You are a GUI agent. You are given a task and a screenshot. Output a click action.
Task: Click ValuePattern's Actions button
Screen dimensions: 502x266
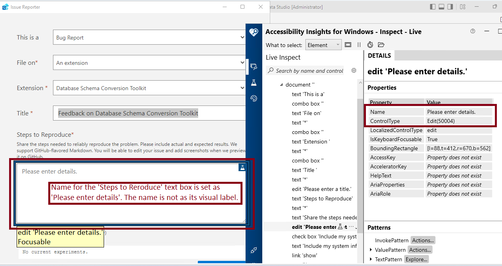[x=420, y=249]
